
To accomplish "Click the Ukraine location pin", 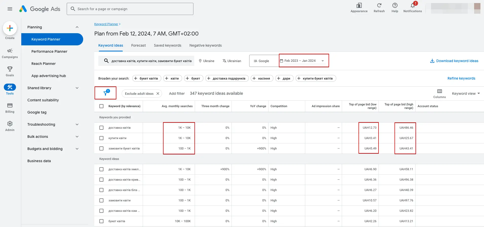I will click(200, 61).
